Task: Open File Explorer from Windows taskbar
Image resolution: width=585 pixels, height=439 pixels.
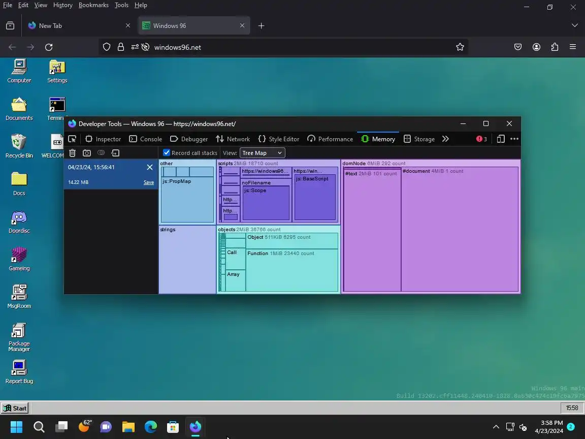Action: coord(128,427)
